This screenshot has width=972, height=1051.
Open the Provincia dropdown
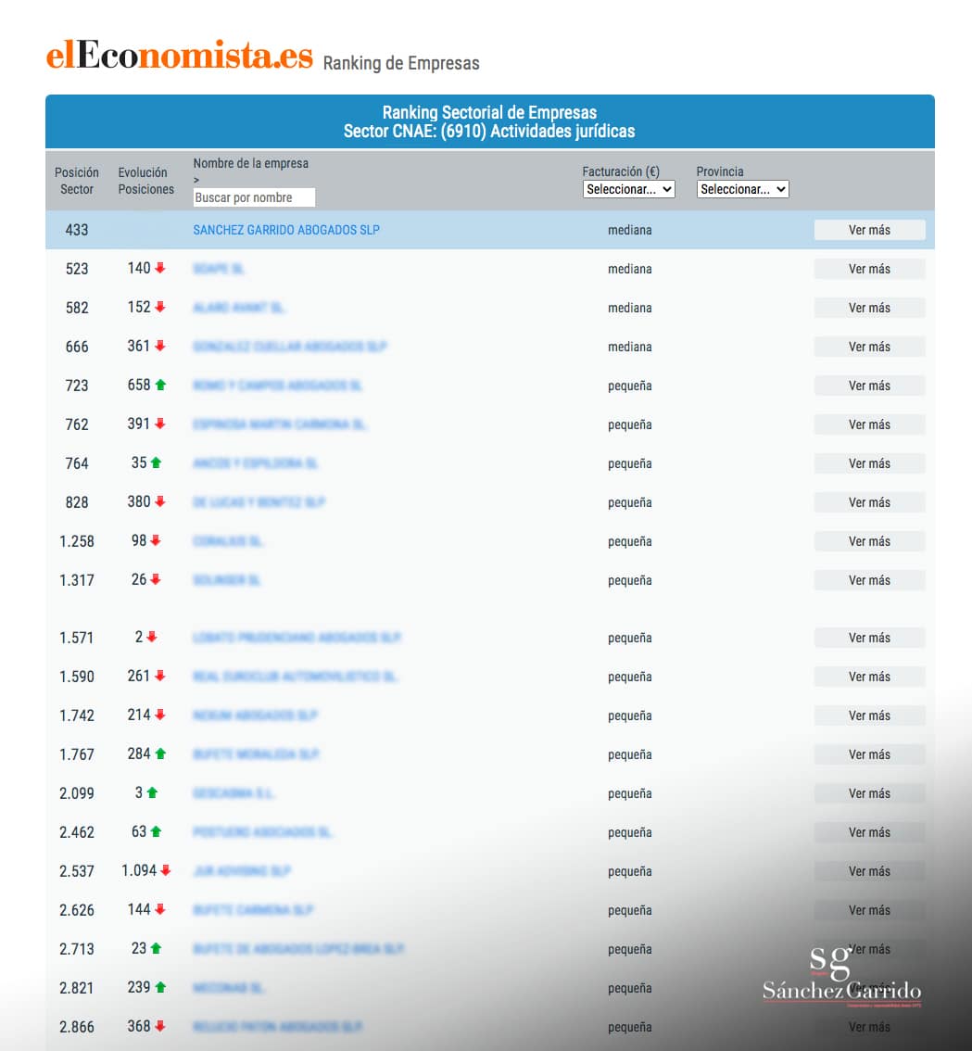[743, 189]
